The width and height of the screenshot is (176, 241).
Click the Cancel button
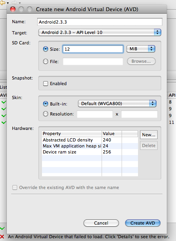pyautogui.click(x=101, y=223)
